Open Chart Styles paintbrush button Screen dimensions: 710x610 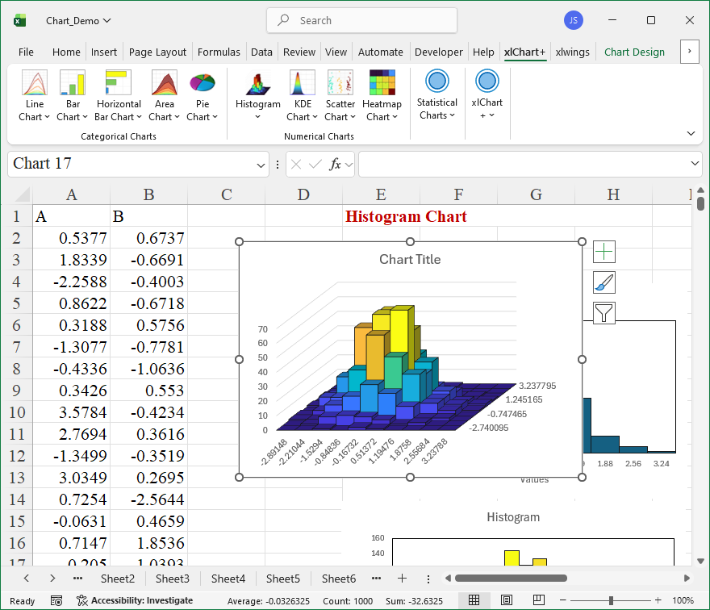604,282
